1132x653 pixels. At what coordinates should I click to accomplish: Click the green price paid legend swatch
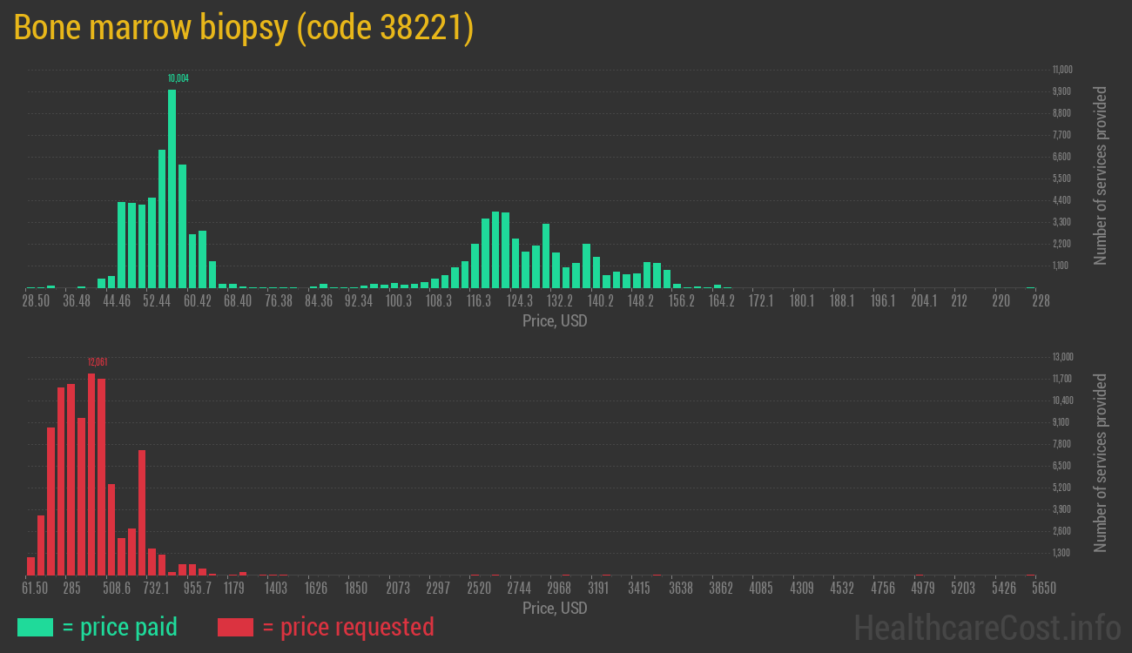click(35, 627)
